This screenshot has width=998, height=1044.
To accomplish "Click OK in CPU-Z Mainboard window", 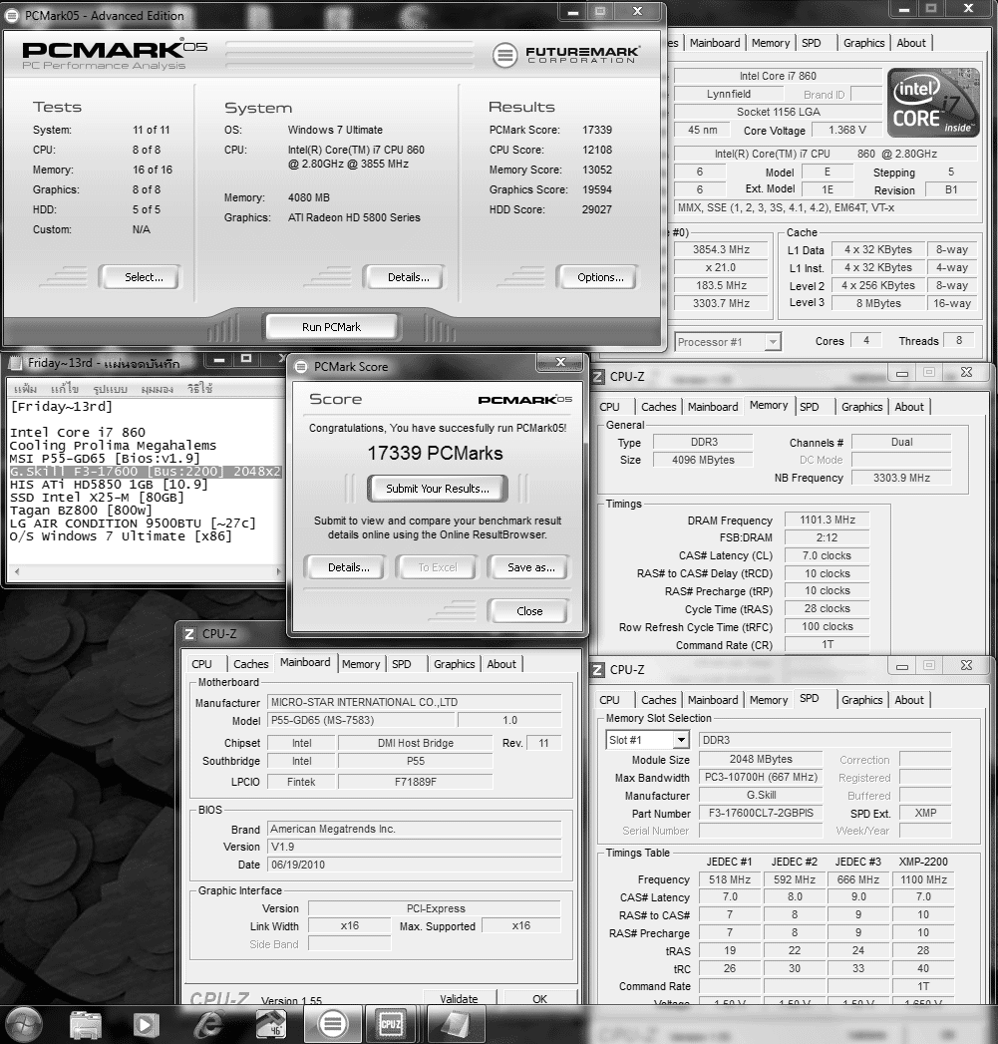I will click(x=540, y=998).
